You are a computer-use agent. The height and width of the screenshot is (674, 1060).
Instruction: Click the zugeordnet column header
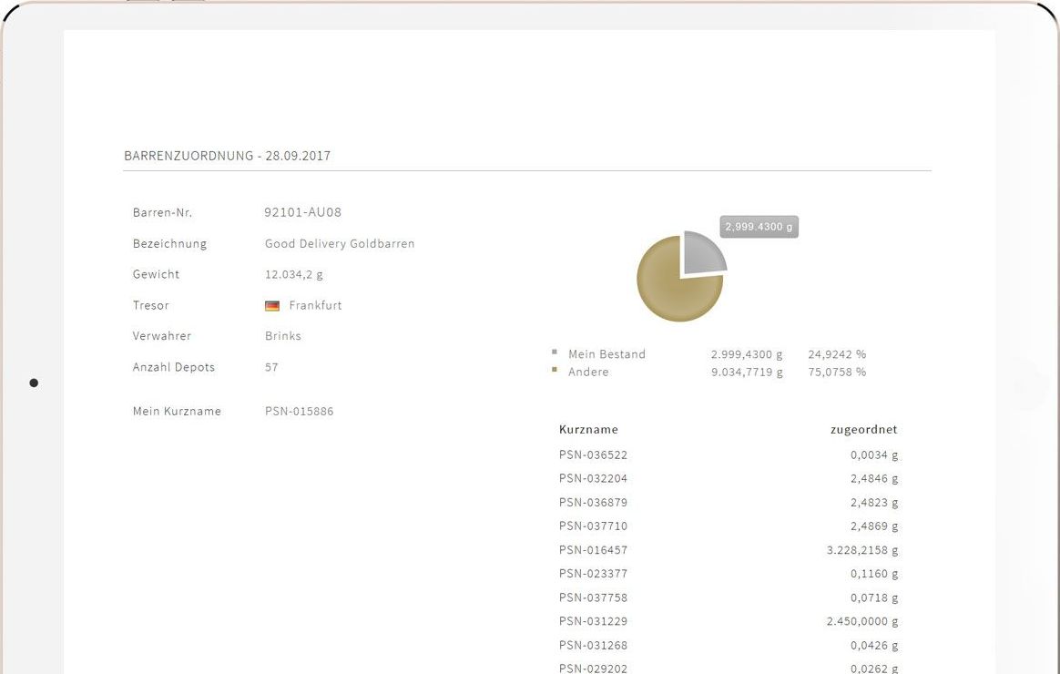tap(863, 429)
